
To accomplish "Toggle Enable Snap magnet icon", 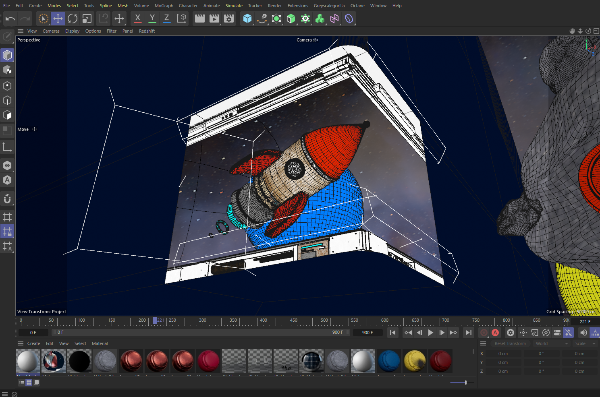I will tap(7, 198).
